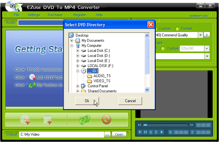The image size is (219, 142).
Task: Close the Select DVD Directory dialog
Action: point(151,25)
